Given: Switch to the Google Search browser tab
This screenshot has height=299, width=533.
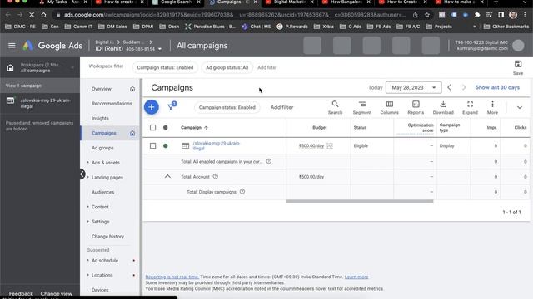Looking at the screenshot, I should [x=176, y=2].
